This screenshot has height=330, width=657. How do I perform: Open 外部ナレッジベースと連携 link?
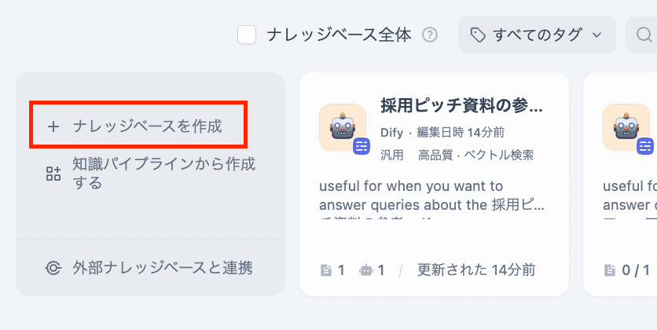(x=162, y=268)
